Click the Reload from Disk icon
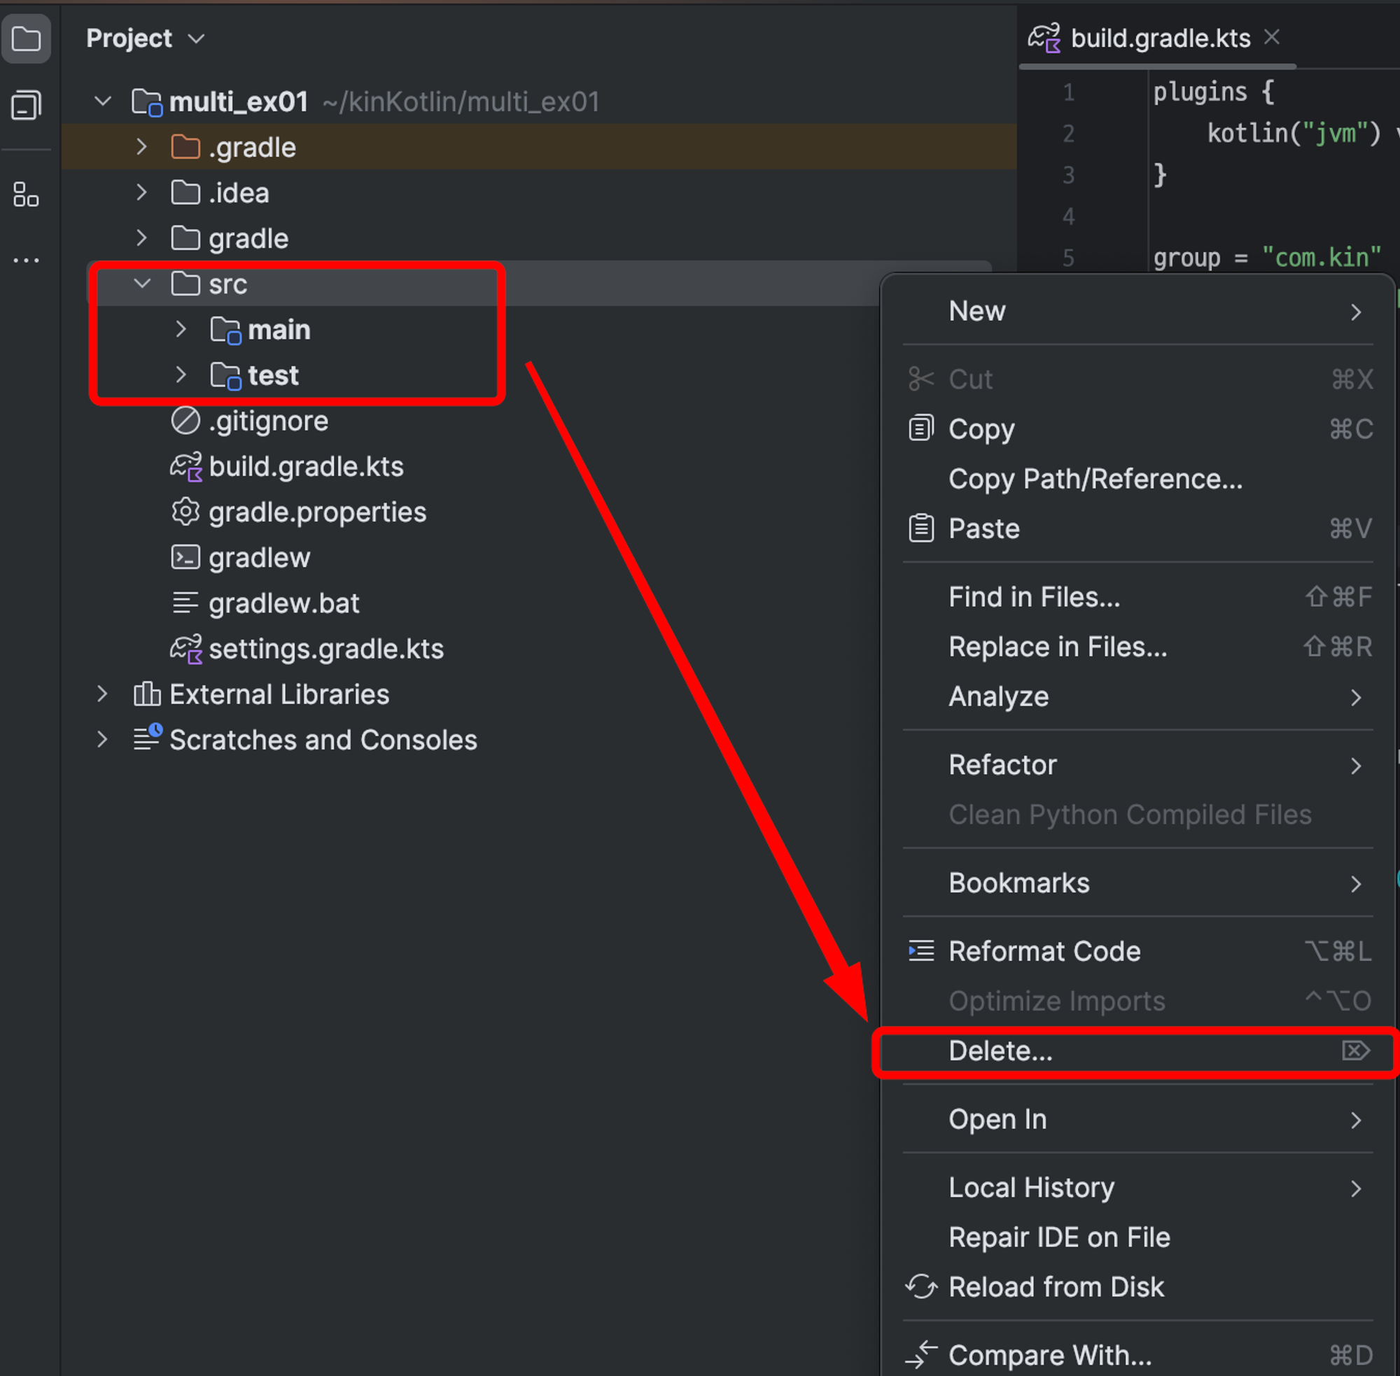The image size is (1400, 1376). [920, 1287]
